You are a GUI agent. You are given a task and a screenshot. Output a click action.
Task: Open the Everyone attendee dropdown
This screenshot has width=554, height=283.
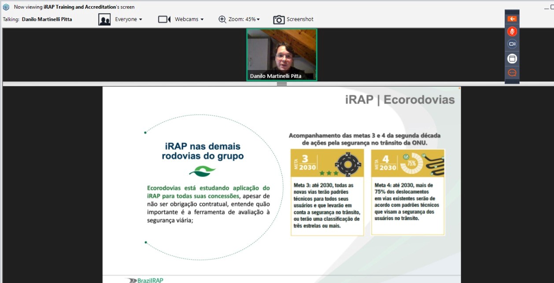(128, 19)
